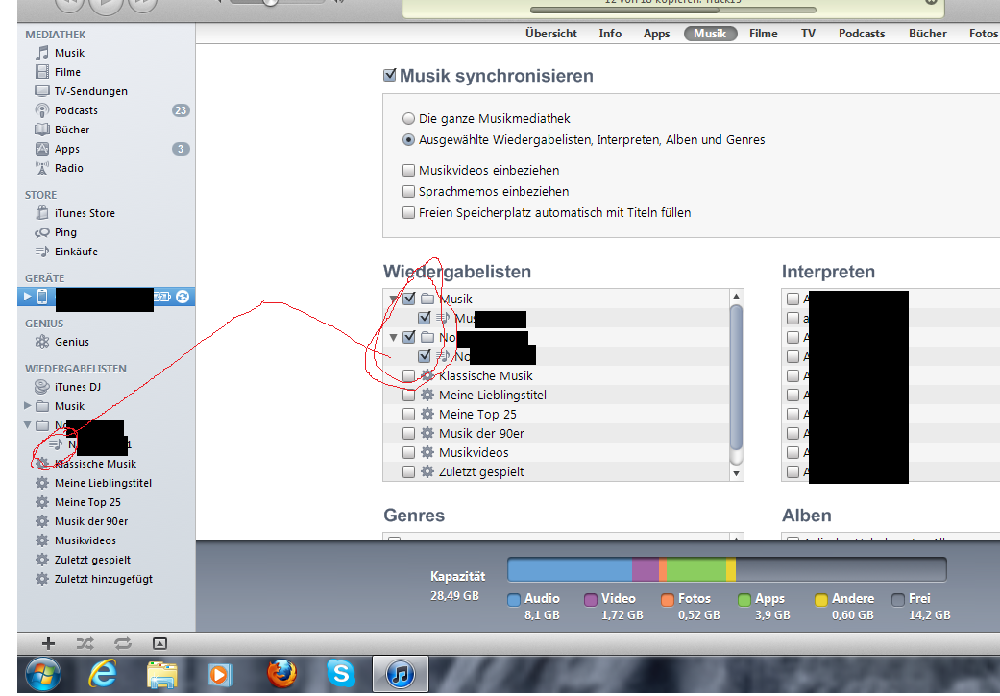Show the artwork viewer panel icon
Image resolution: width=1000 pixels, height=696 pixels.
tap(160, 643)
